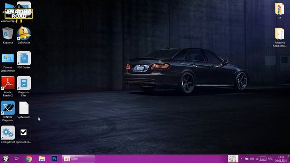The width and height of the screenshot is (290, 163).
Task: Open Панель управления (Control Panel) icon
Action: click(x=8, y=62)
